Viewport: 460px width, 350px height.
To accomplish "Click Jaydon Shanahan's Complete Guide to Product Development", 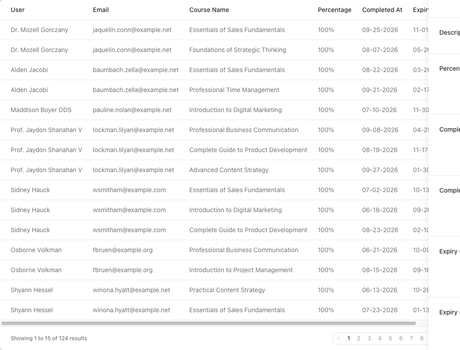I will (x=248, y=150).
